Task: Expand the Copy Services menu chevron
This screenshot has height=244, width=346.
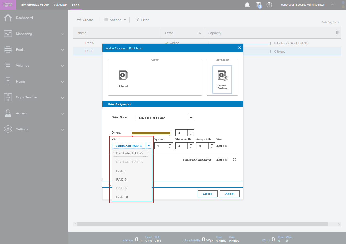Action: click(x=62, y=98)
